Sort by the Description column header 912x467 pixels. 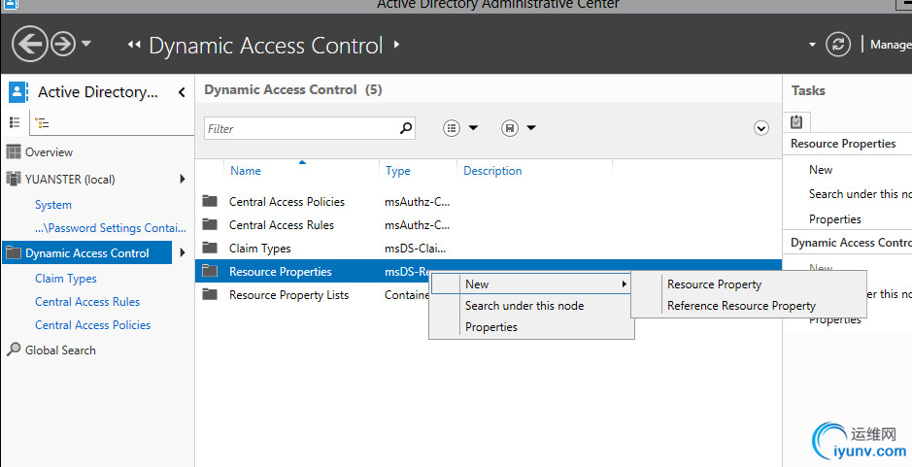492,171
